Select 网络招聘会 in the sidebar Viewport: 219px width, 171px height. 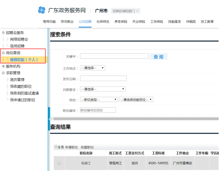19,39
